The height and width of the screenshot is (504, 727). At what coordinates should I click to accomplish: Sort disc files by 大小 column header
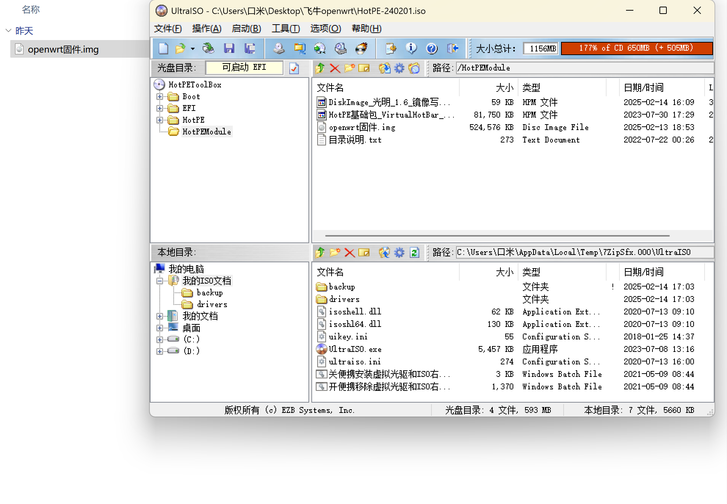[x=488, y=88]
